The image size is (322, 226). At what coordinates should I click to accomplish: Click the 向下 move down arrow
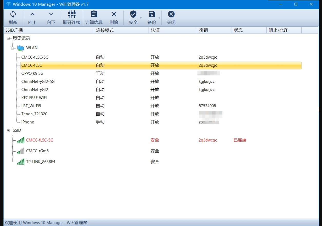click(x=51, y=14)
